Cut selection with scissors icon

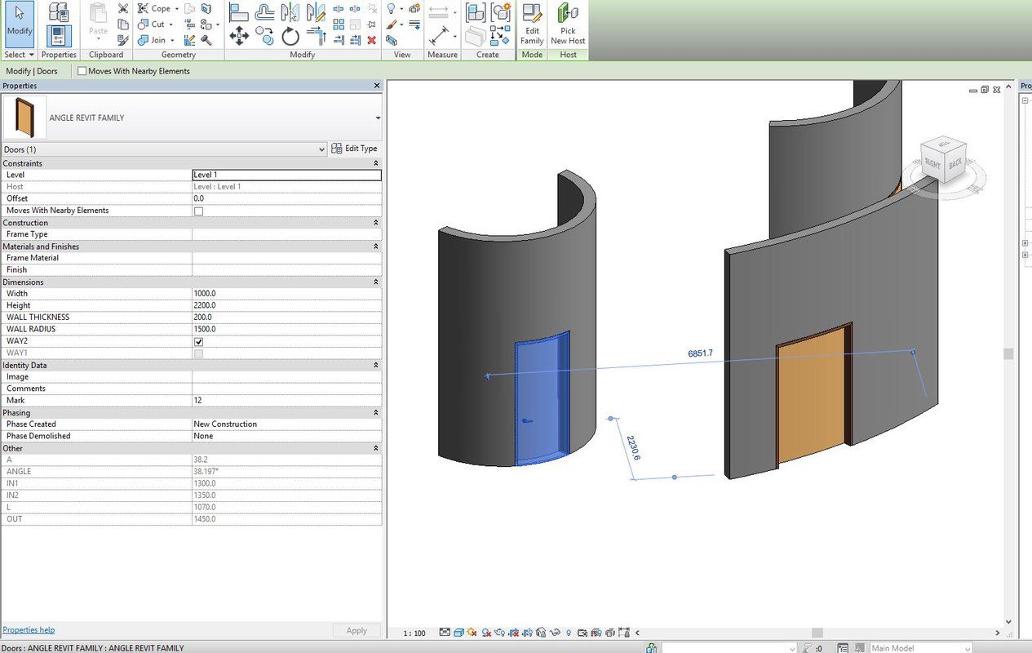coord(122,8)
